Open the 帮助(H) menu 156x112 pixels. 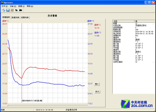click(x=30, y=6)
